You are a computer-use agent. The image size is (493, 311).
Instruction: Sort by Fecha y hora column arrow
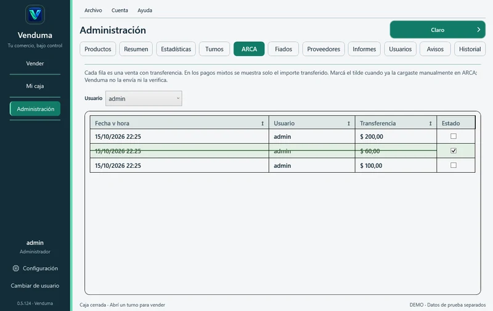pos(263,123)
